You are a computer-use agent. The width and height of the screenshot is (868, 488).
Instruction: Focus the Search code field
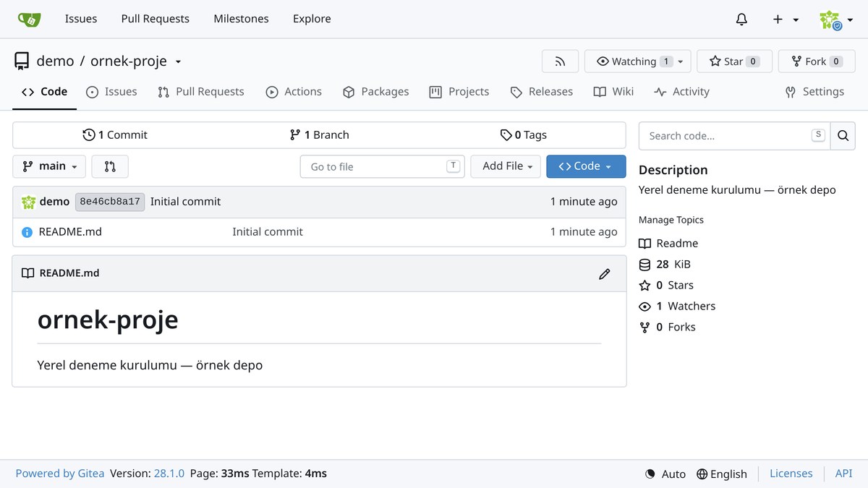click(x=734, y=135)
